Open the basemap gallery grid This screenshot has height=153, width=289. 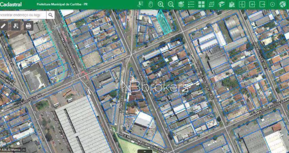[x=201, y=4]
